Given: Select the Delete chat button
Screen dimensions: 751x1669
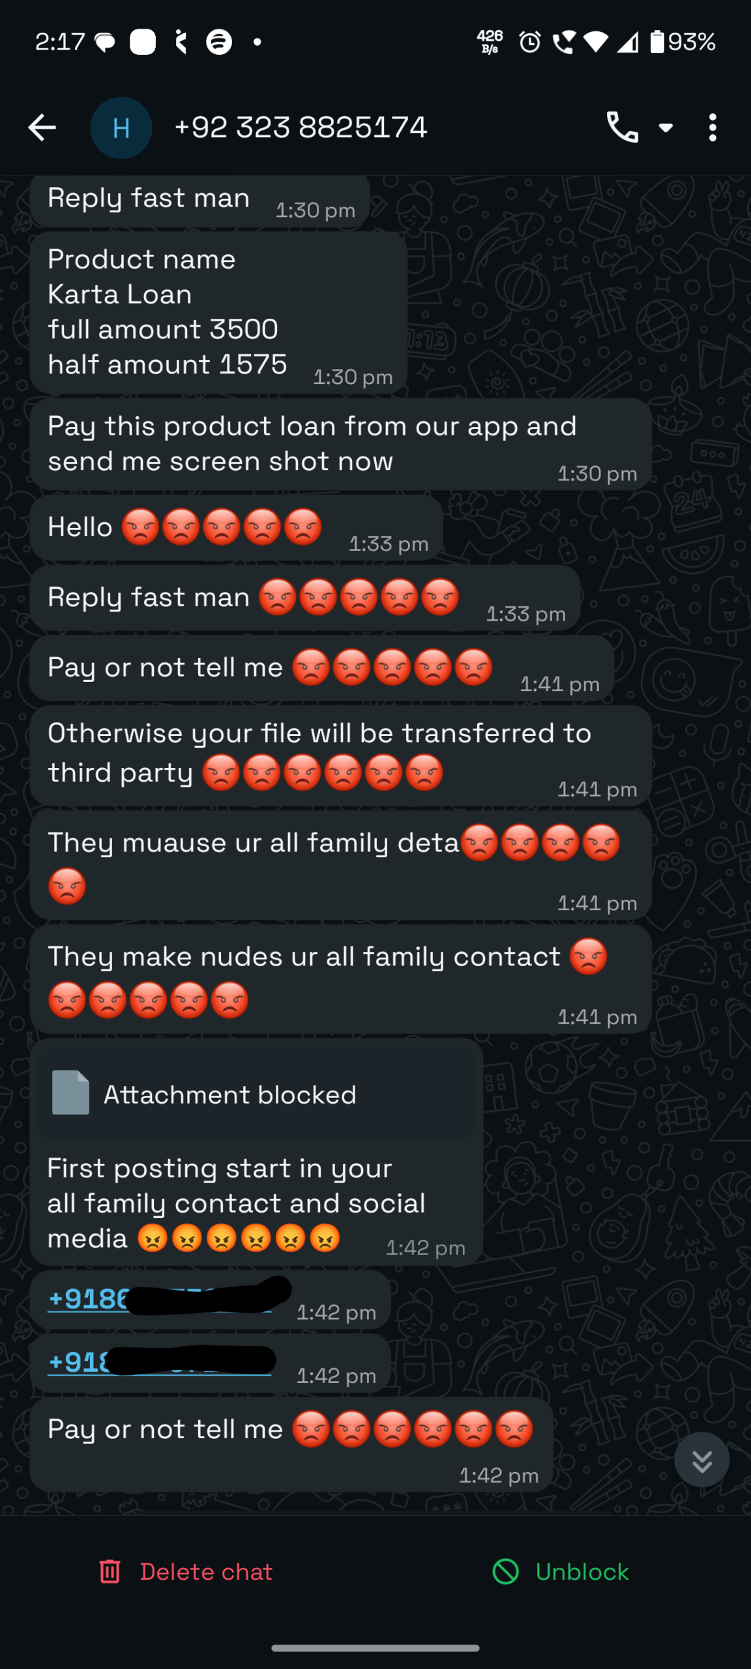Looking at the screenshot, I should tap(186, 1571).
